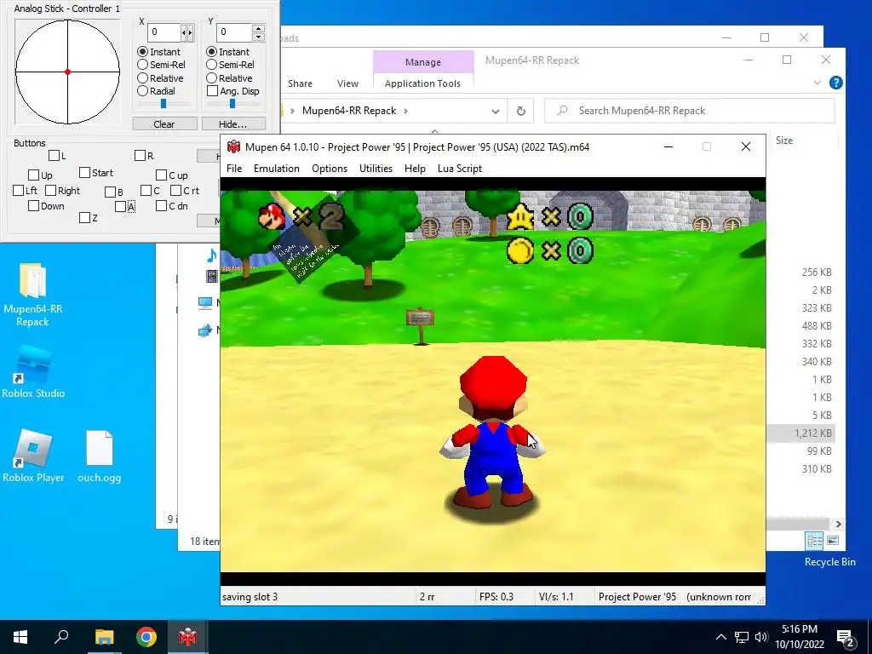Image resolution: width=872 pixels, height=654 pixels.
Task: Enable the Ang. Disp checkbox
Action: (212, 91)
